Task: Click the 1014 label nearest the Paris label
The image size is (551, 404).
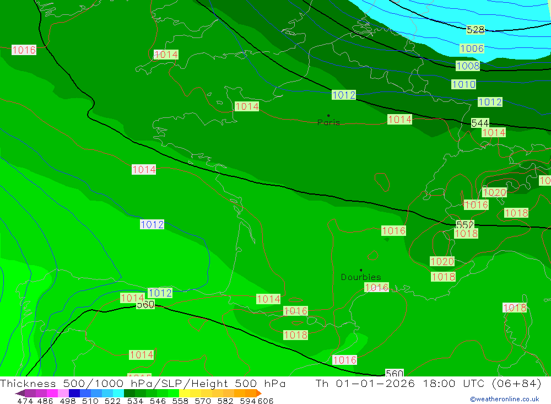Action: pyautogui.click(x=399, y=120)
